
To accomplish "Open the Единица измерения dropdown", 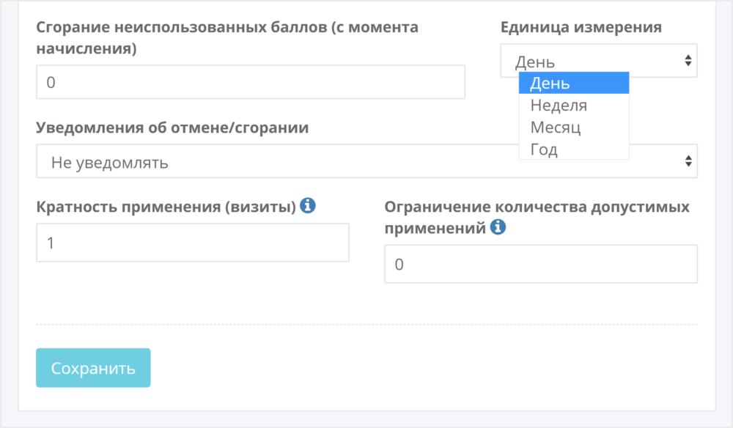I will pos(598,61).
